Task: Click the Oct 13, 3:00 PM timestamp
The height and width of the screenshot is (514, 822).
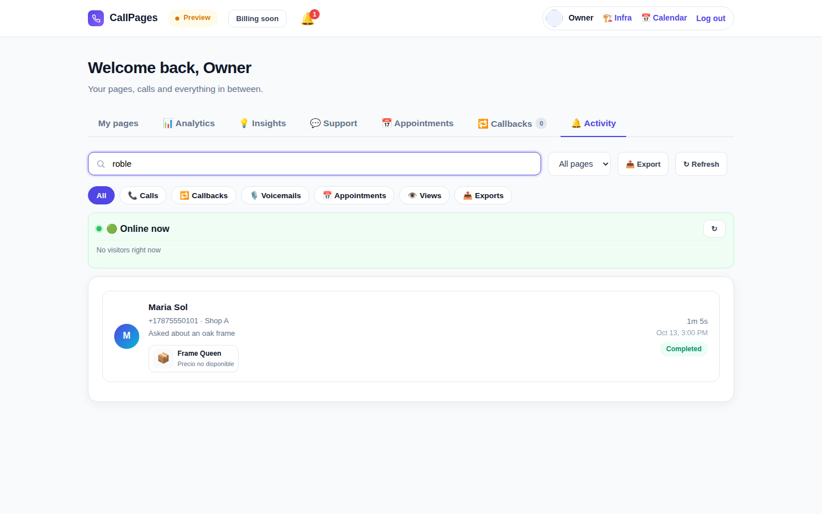Action: [682, 333]
